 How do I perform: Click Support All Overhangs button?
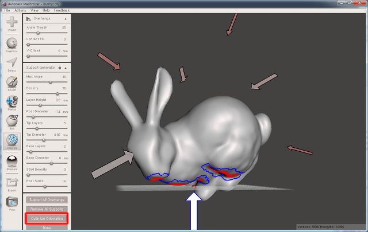[47, 200]
